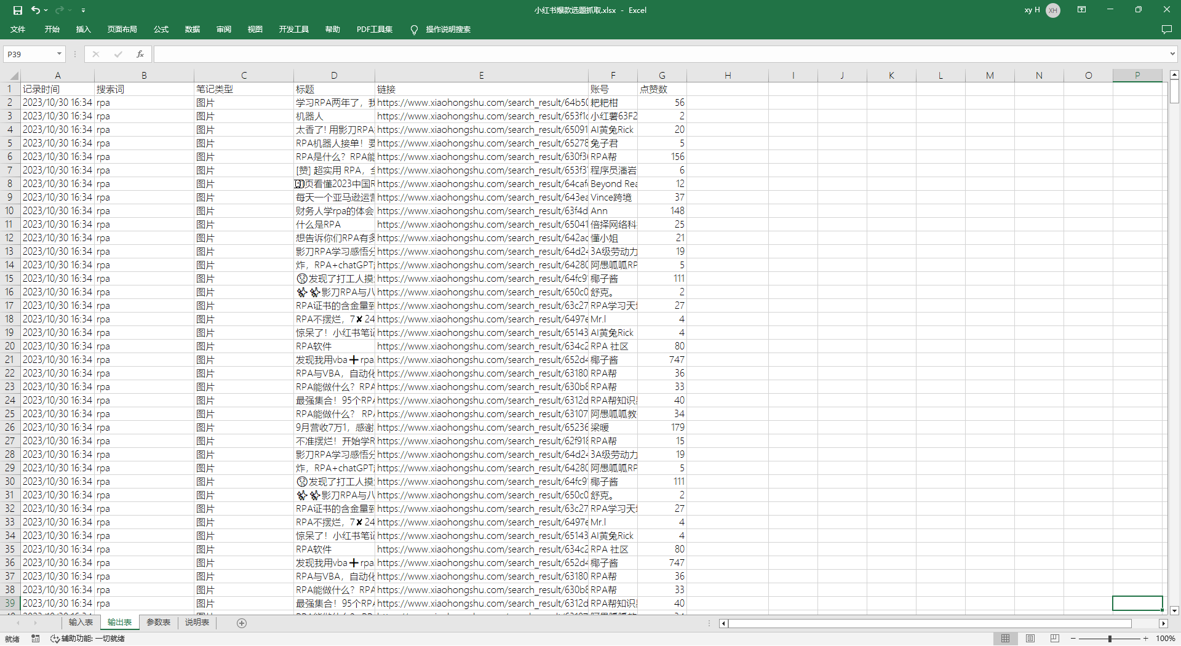Switch to Normal view icon
Viewport: 1181px width, 646px height.
pyautogui.click(x=1005, y=639)
